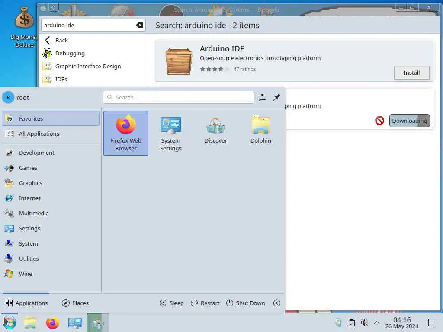Click the Downloading progress button

pyautogui.click(x=409, y=121)
